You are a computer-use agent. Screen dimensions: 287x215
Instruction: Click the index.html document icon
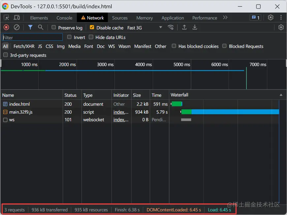coord(5,104)
